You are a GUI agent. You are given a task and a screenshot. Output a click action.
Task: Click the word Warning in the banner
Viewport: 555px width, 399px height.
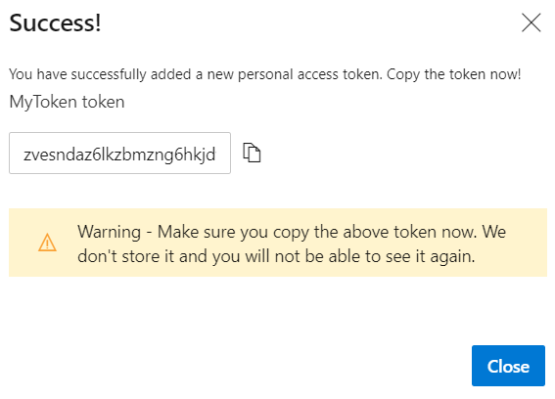click(x=109, y=233)
